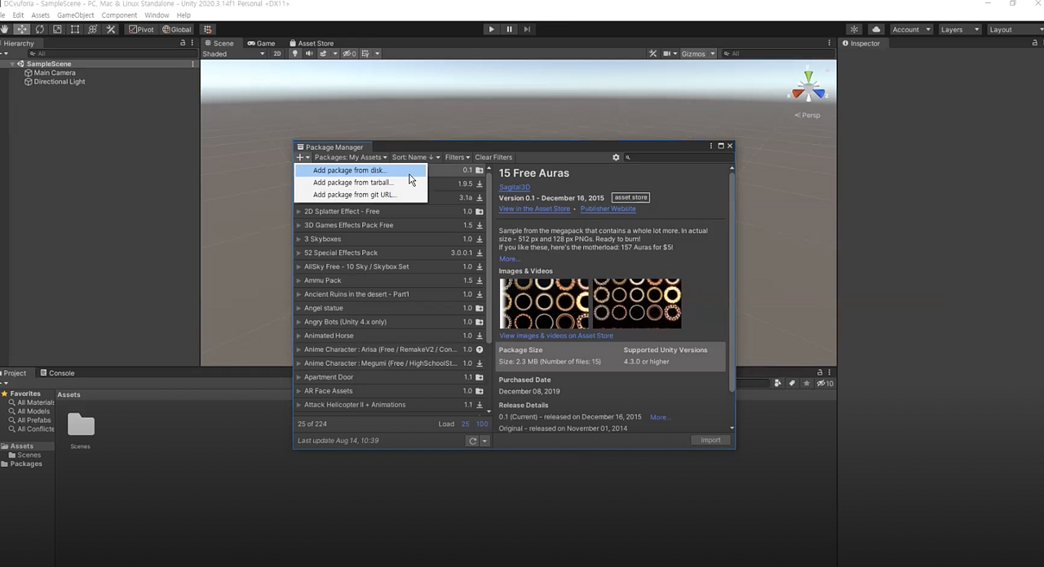This screenshot has width=1044, height=567.
Task: Load 100 more packages
Action: tap(482, 424)
